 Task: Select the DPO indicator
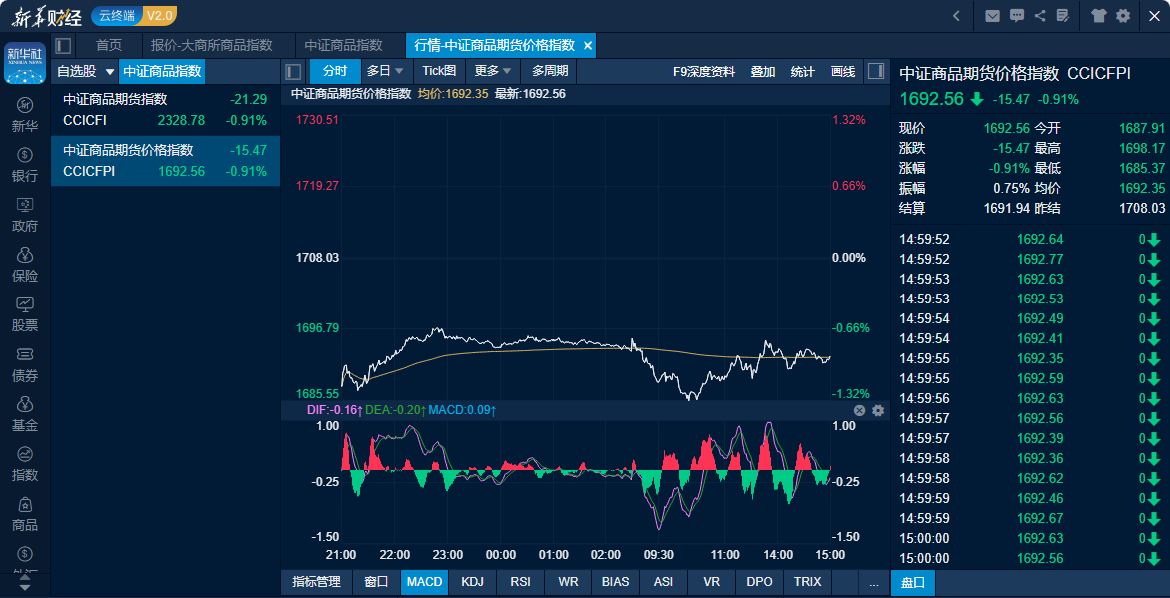click(x=759, y=582)
